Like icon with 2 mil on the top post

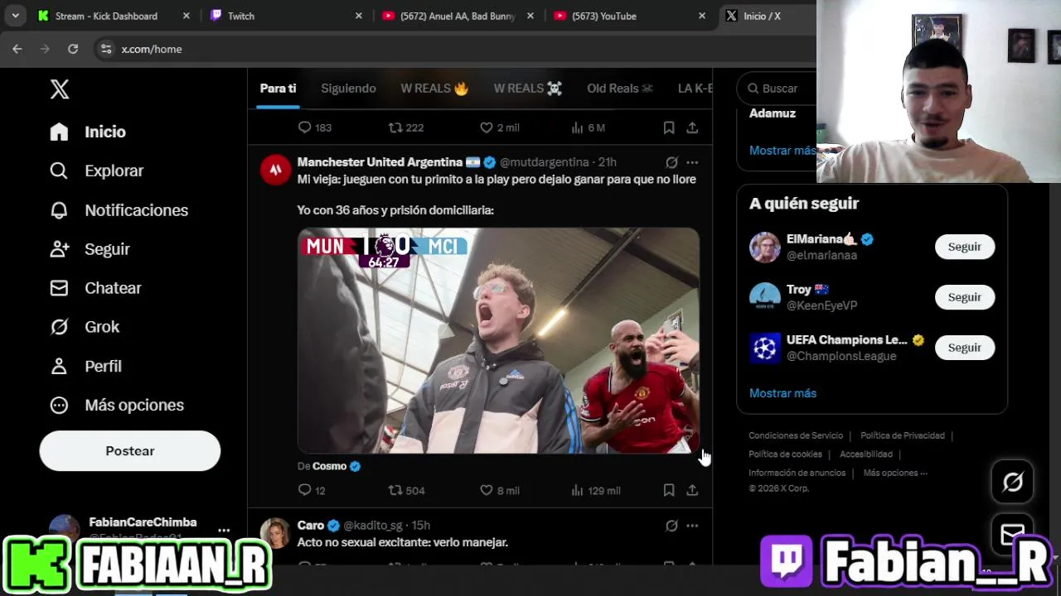tap(487, 127)
